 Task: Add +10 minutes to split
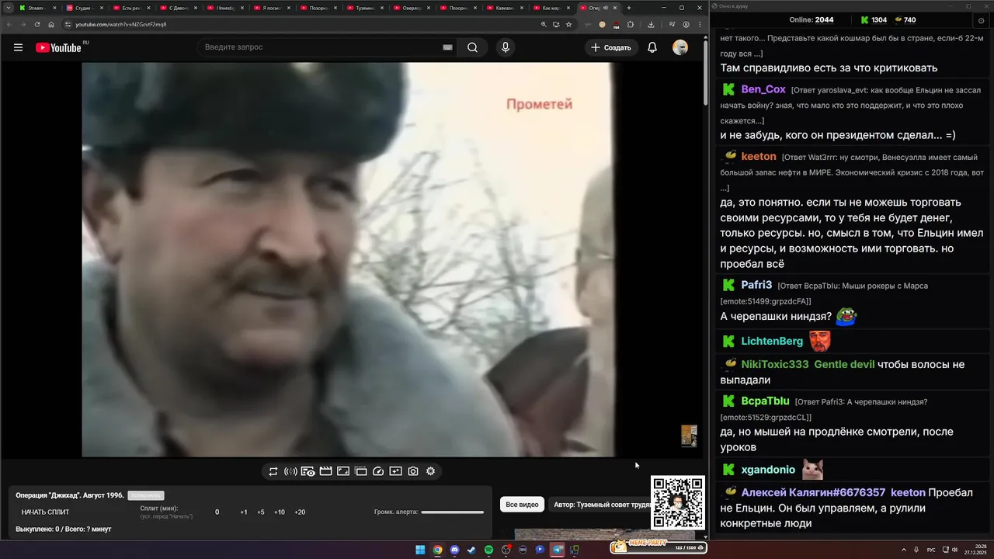[x=280, y=512]
